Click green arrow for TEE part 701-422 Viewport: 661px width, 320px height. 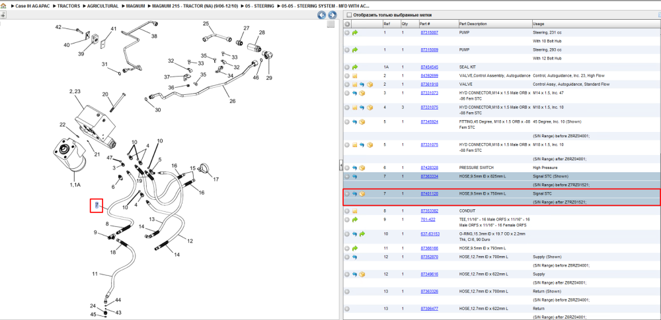(354, 219)
